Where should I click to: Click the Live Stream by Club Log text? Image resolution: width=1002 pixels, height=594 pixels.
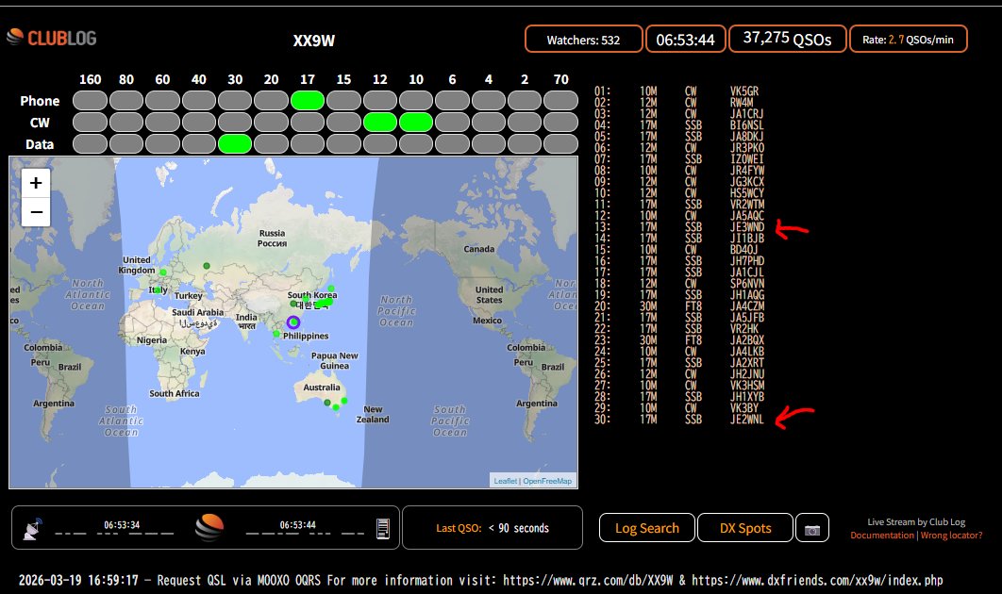tap(916, 521)
